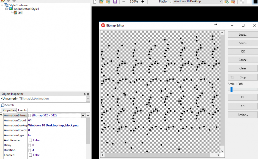
Task: Click the StyleContainer node icon
Action: [7, 5]
